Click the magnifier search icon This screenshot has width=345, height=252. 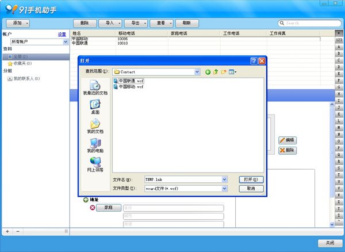282,23
